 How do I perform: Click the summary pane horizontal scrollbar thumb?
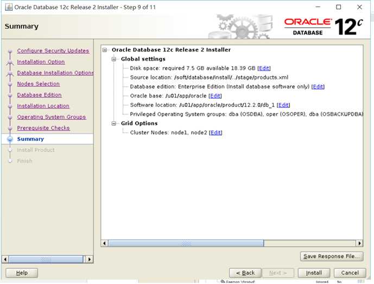point(186,243)
